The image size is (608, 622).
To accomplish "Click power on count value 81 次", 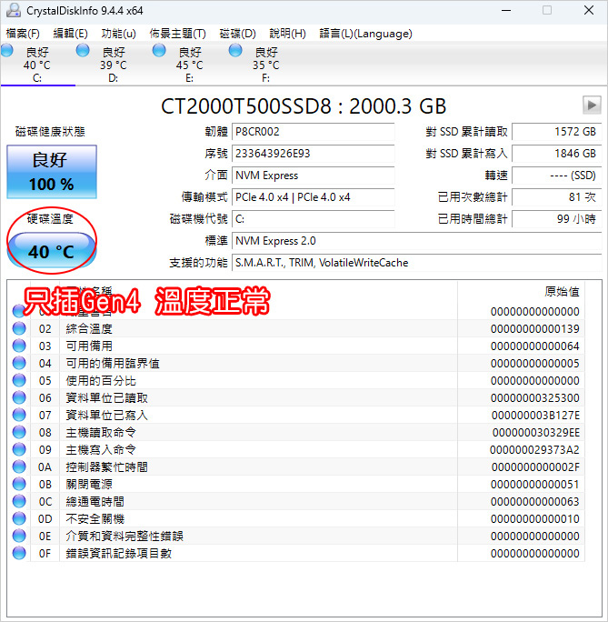I will click(x=557, y=197).
